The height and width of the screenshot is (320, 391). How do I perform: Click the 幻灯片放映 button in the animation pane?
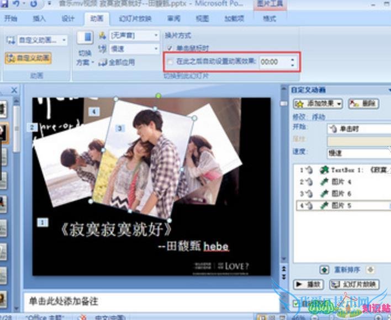tap(354, 284)
